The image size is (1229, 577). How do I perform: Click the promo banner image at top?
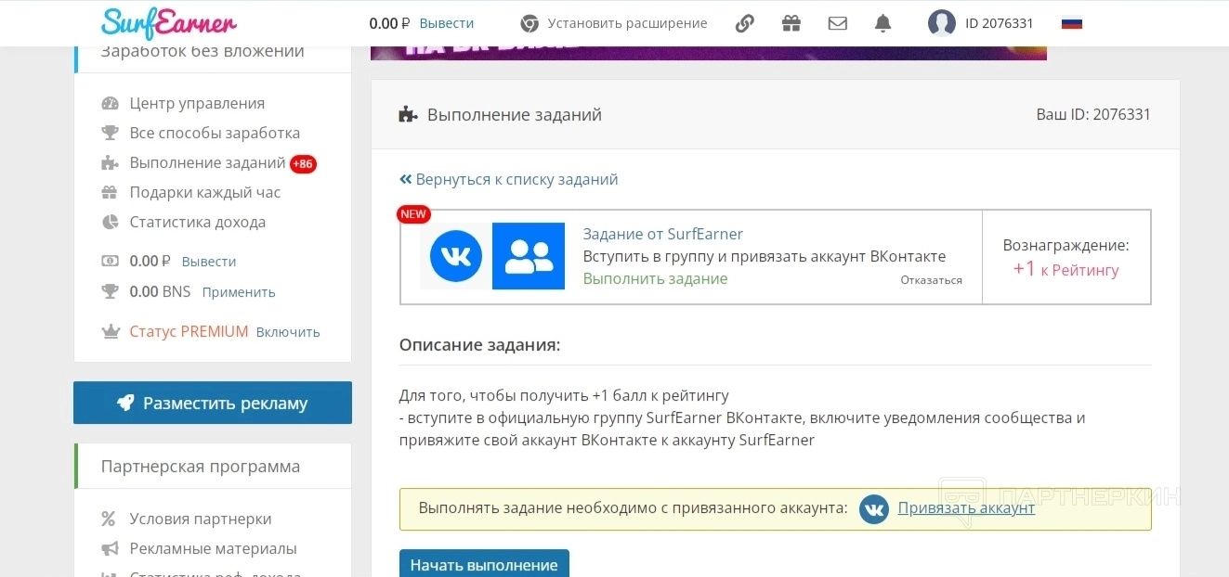[x=709, y=53]
